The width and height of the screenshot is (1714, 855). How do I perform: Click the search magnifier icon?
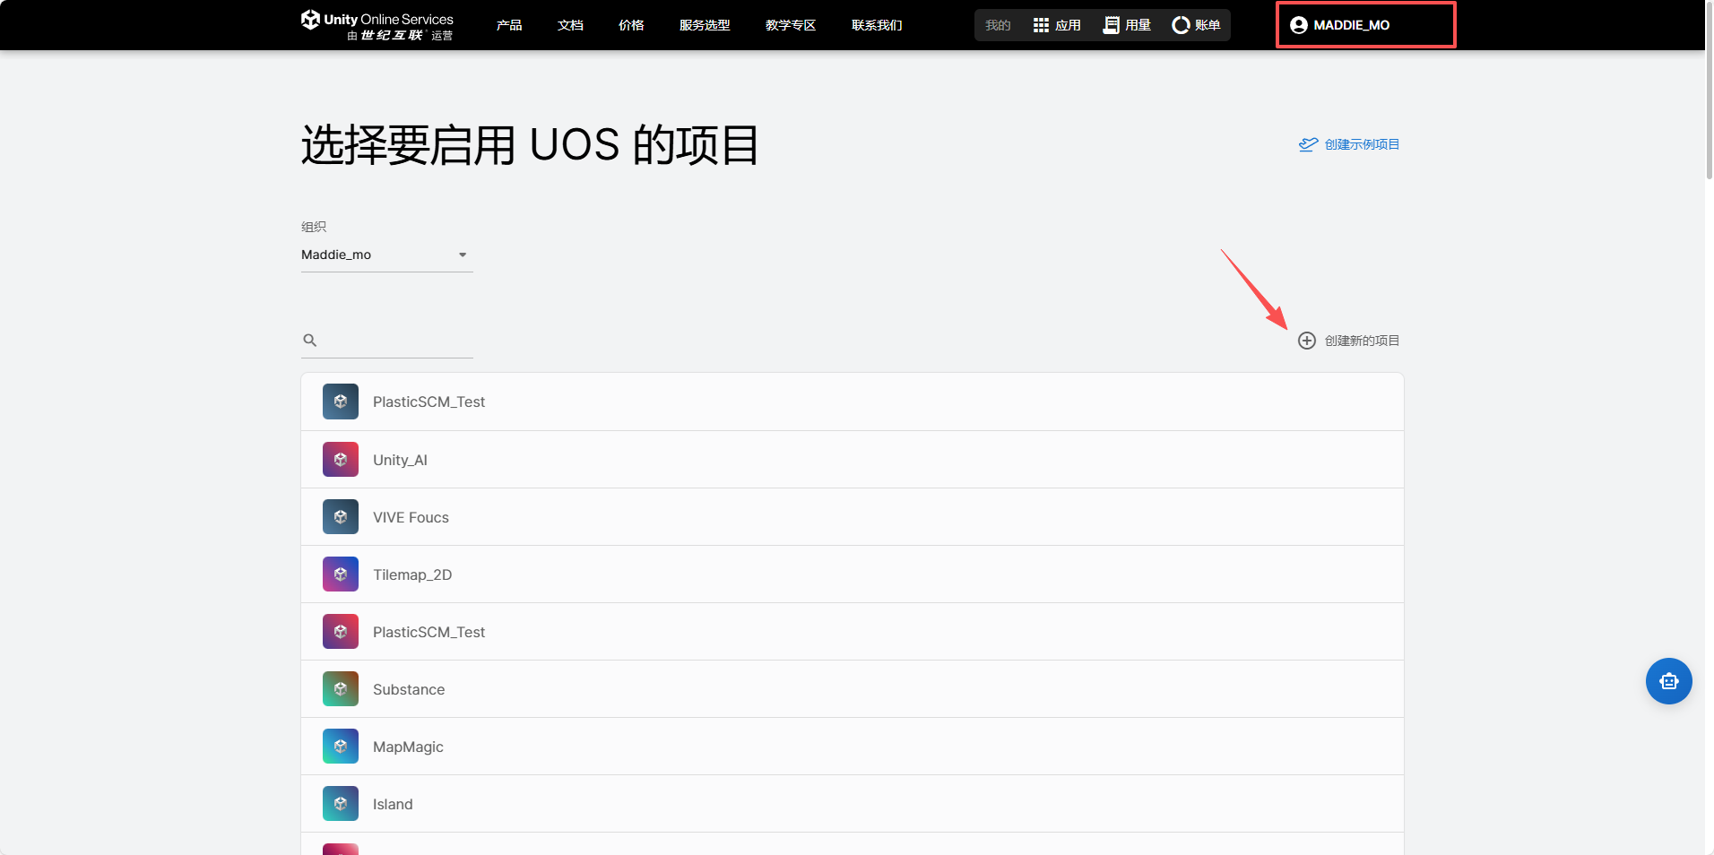click(310, 341)
